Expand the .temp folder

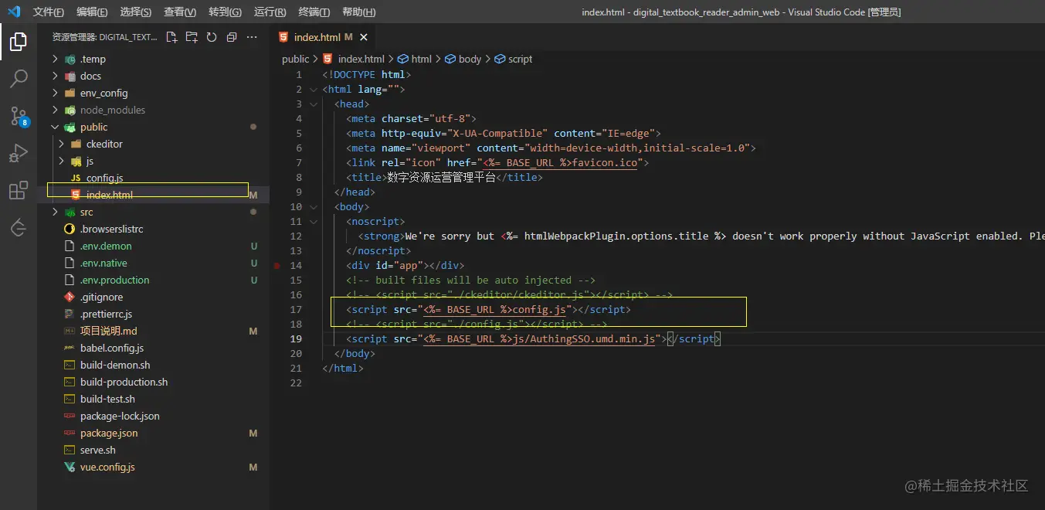point(55,59)
